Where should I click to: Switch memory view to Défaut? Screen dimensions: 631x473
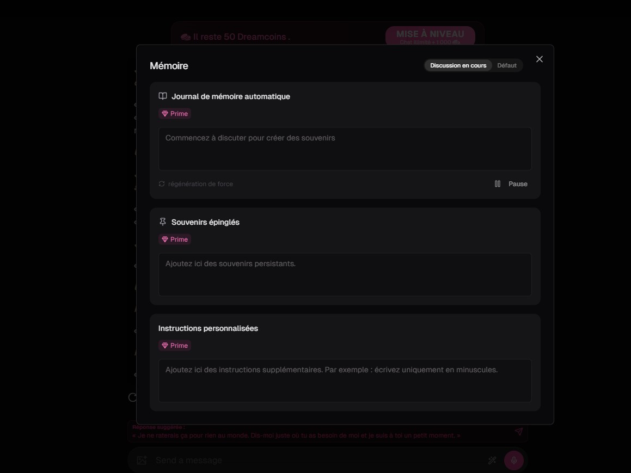tap(507, 65)
